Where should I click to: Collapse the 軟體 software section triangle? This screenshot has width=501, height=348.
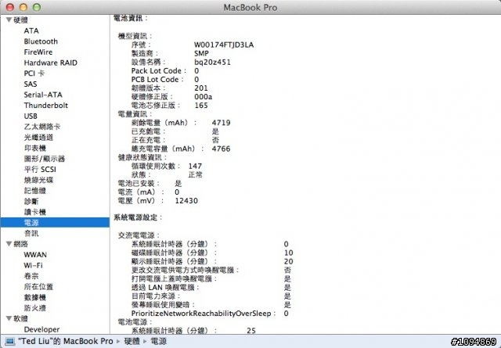9,318
